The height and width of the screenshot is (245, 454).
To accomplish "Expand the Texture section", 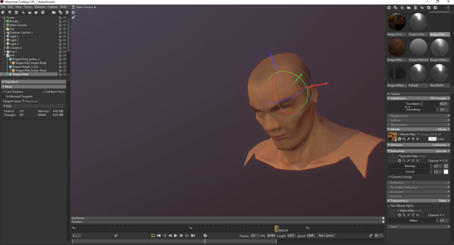I will tap(388, 94).
